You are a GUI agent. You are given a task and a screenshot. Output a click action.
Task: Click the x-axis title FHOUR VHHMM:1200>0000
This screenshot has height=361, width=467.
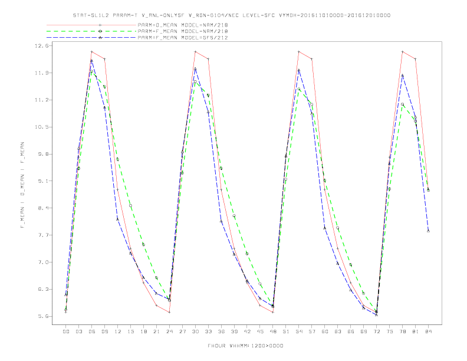pos(245,346)
